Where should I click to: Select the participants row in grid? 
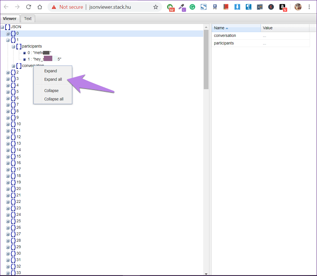(224, 43)
